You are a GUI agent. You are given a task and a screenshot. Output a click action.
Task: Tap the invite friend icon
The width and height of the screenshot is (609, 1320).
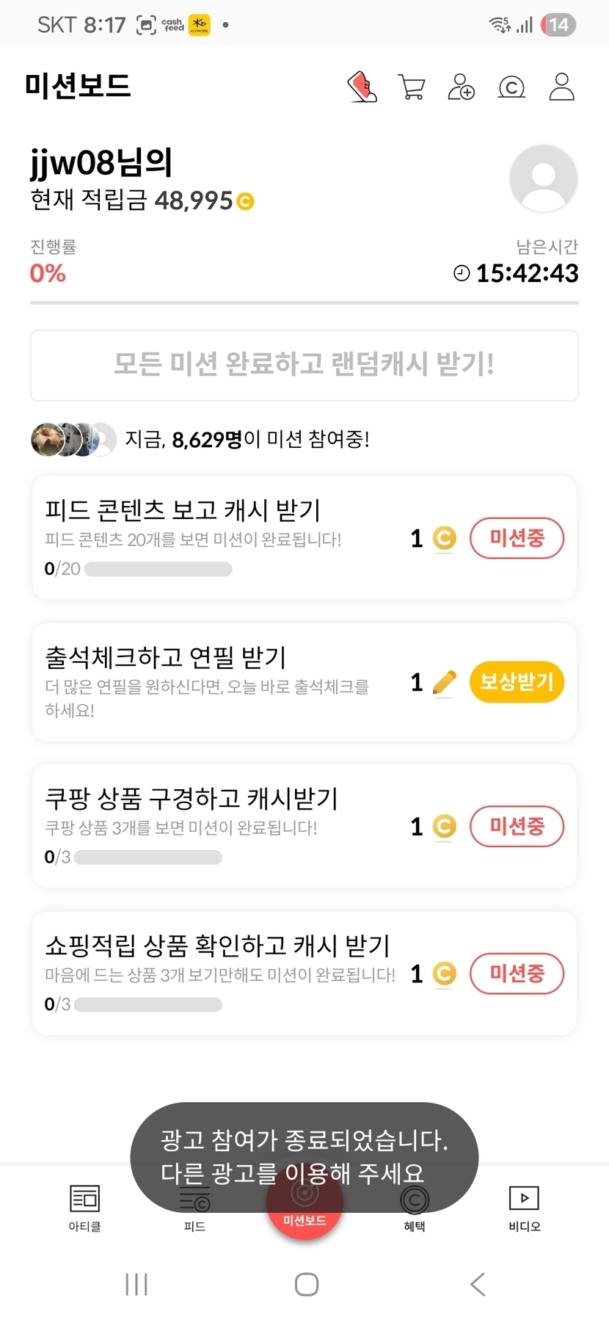click(x=461, y=87)
